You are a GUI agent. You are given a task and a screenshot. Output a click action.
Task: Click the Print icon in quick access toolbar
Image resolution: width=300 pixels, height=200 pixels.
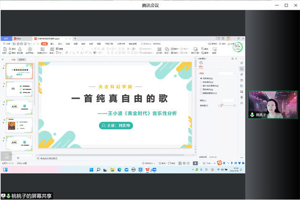click(x=22, y=44)
